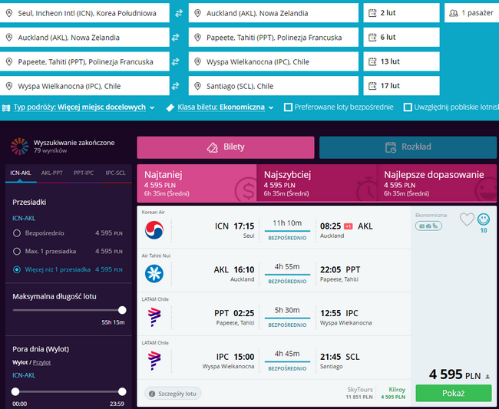The height and width of the screenshot is (409, 499).
Task: Click the Air Tahiti Nui airline logo
Action: tap(154, 273)
